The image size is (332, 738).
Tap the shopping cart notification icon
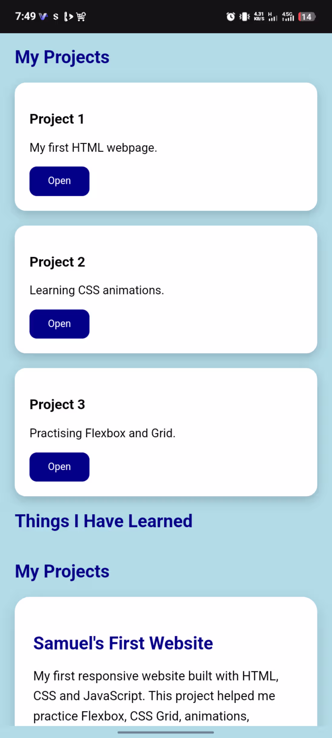[81, 17]
